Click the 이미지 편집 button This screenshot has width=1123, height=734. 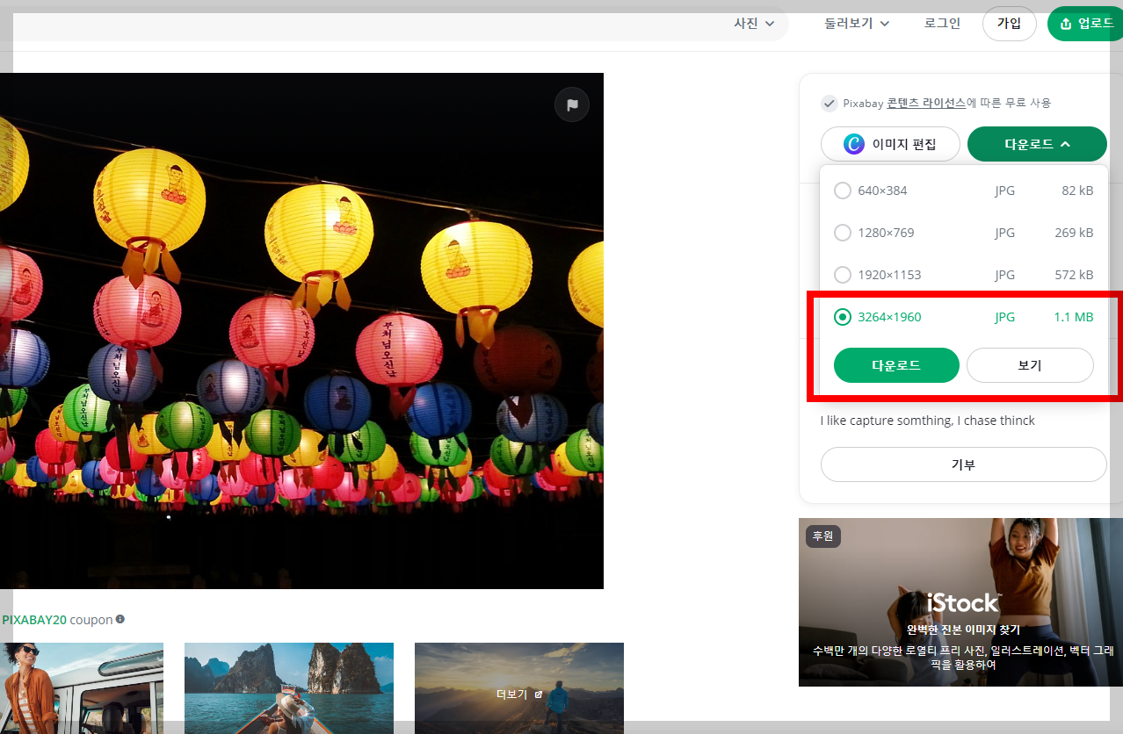point(890,144)
